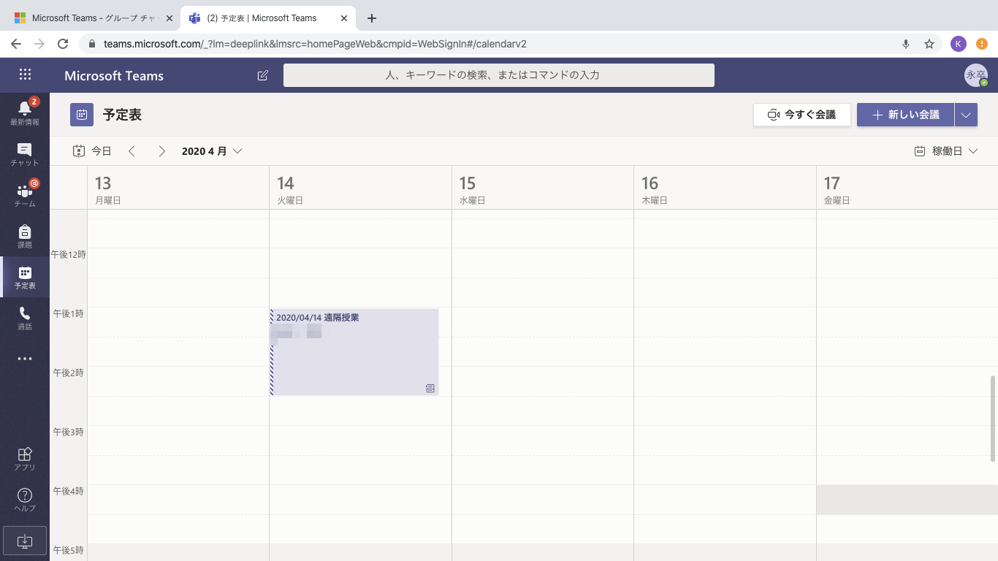Expand the 2020 4月 month picker
This screenshot has height=561, width=998.
(212, 151)
